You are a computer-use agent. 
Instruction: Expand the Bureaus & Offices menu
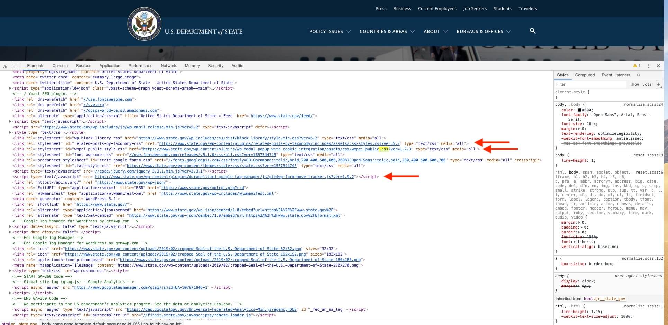[484, 31]
